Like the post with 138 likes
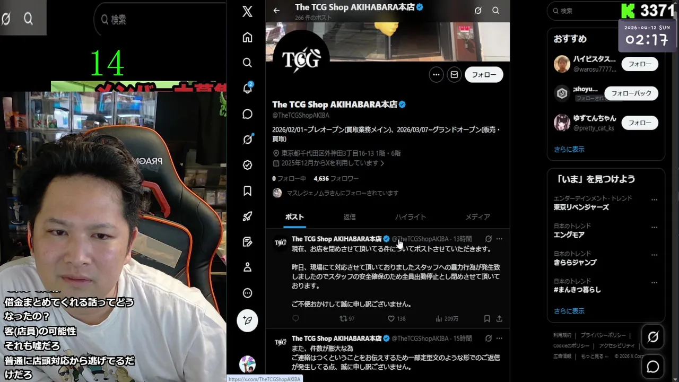Viewport: 679px width, 382px height. coord(396,319)
